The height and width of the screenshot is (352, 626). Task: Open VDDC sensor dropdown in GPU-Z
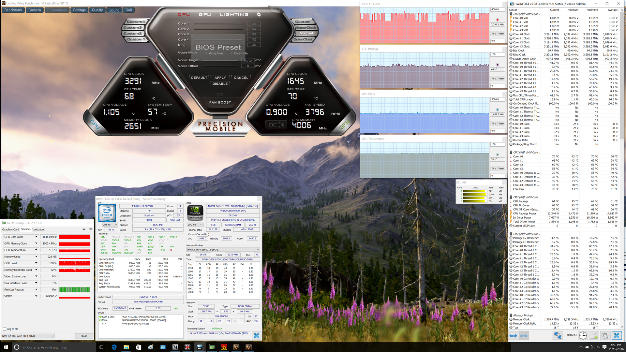36,296
